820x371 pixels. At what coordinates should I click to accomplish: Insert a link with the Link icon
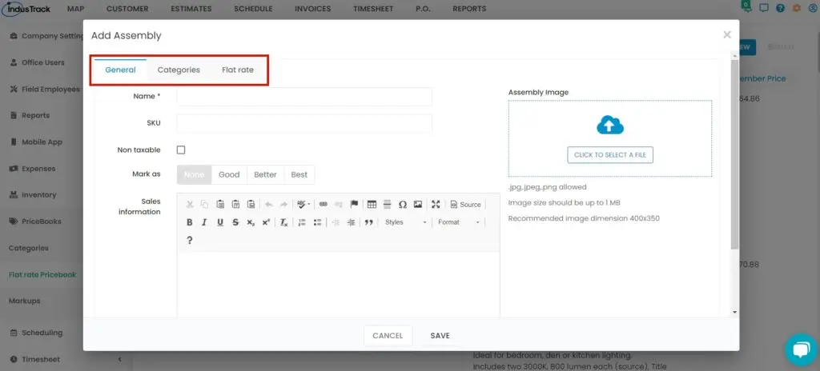click(324, 205)
